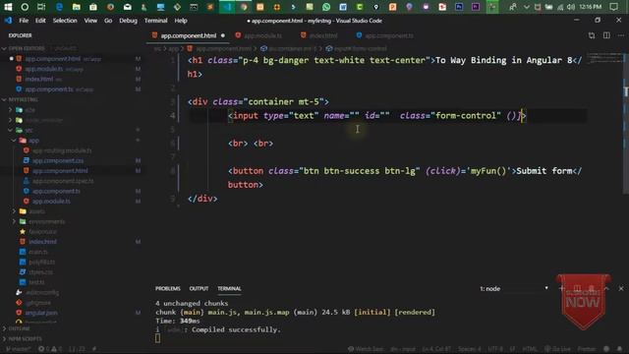Click the div.container breadcrumb segment
Viewport: 629px width, 354px height.
coord(288,48)
